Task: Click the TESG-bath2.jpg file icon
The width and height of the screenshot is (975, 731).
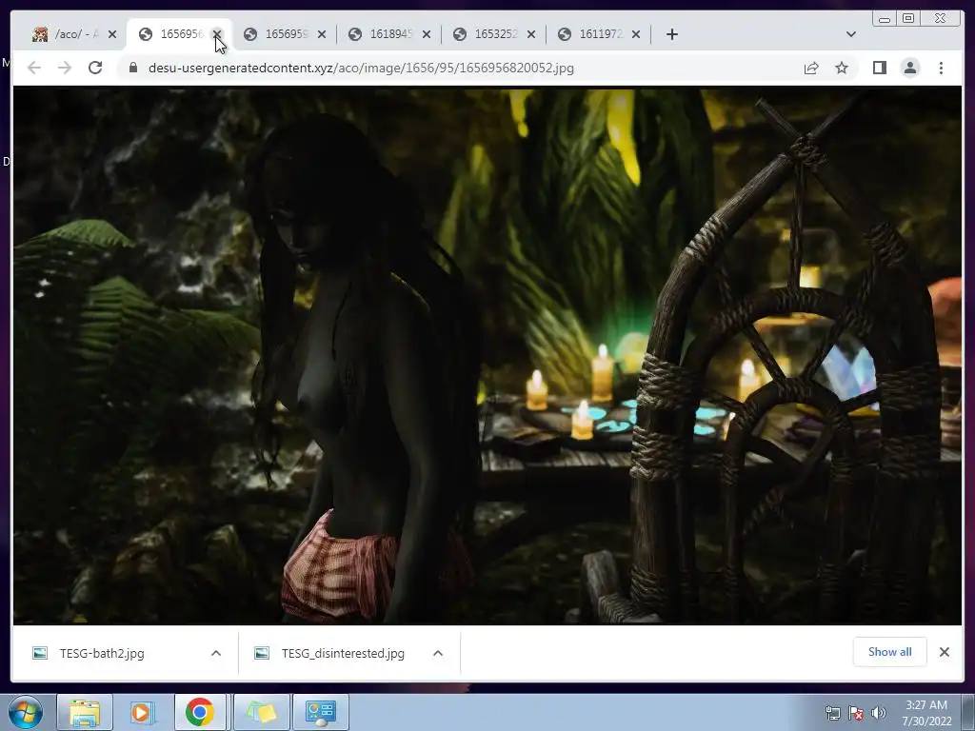Action: coord(40,653)
